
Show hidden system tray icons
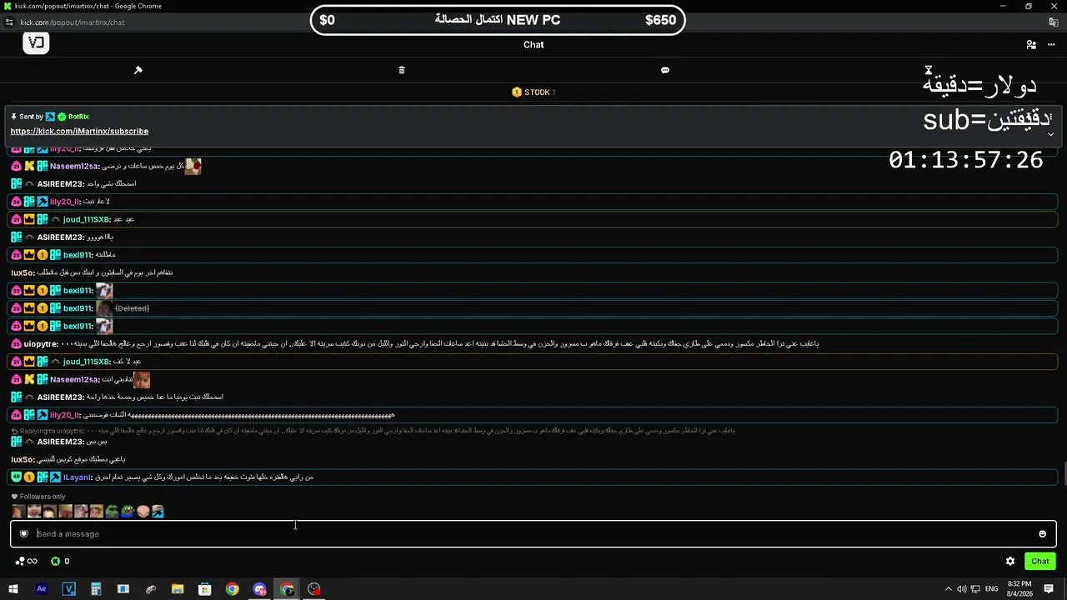[x=948, y=589]
